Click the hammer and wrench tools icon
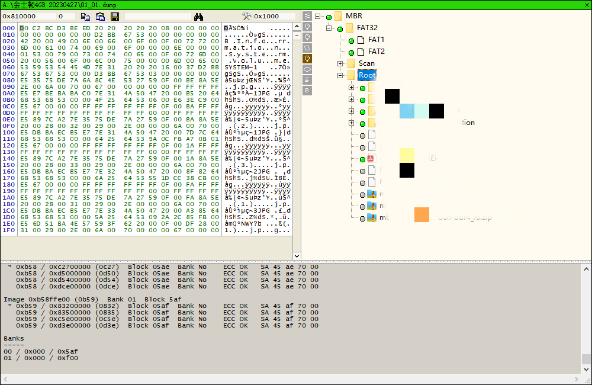The height and width of the screenshot is (385, 592). pyautogui.click(x=246, y=16)
